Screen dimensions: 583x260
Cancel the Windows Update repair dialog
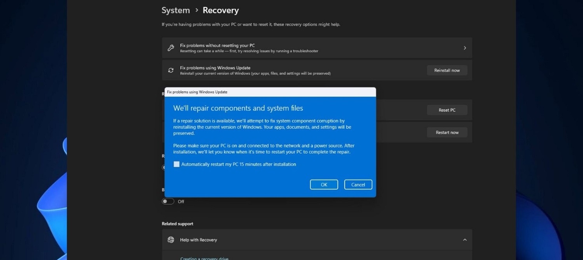pyautogui.click(x=358, y=184)
